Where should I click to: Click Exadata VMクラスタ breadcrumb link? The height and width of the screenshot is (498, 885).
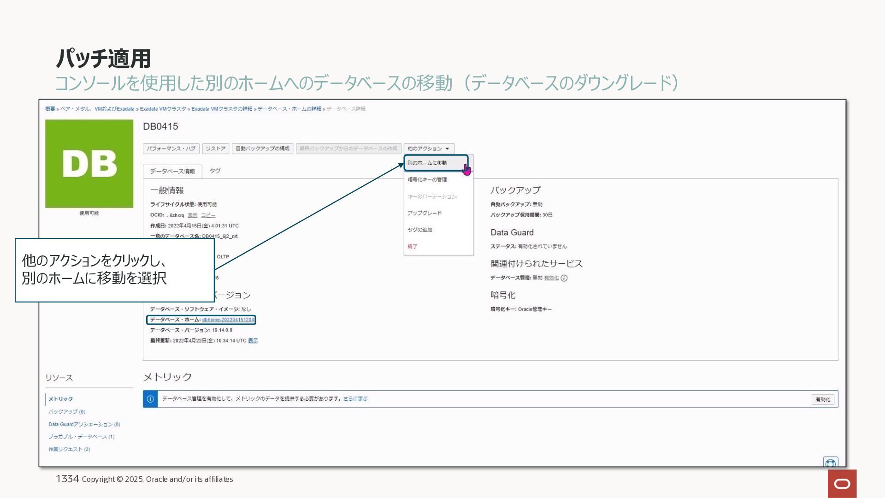(x=163, y=109)
